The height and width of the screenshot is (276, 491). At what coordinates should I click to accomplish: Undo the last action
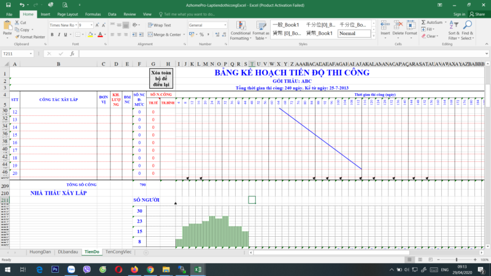click(21, 5)
